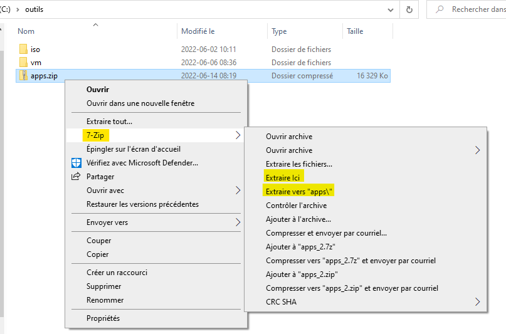Choose Extraire Ici from 7-Zip menu

coord(283,178)
